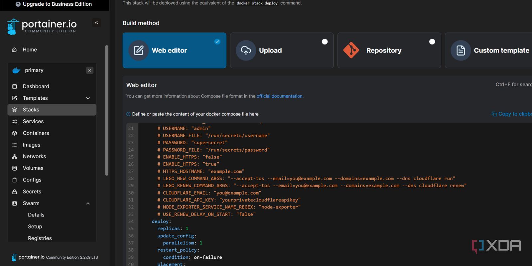This screenshot has height=266, width=532.
Task: Click the Configs clipboard icon
Action: 14,180
